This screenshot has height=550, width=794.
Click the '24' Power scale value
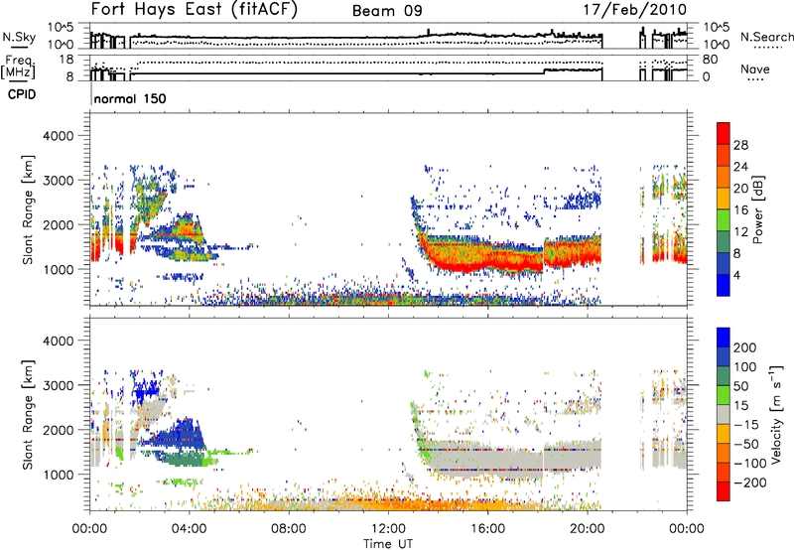pos(740,167)
